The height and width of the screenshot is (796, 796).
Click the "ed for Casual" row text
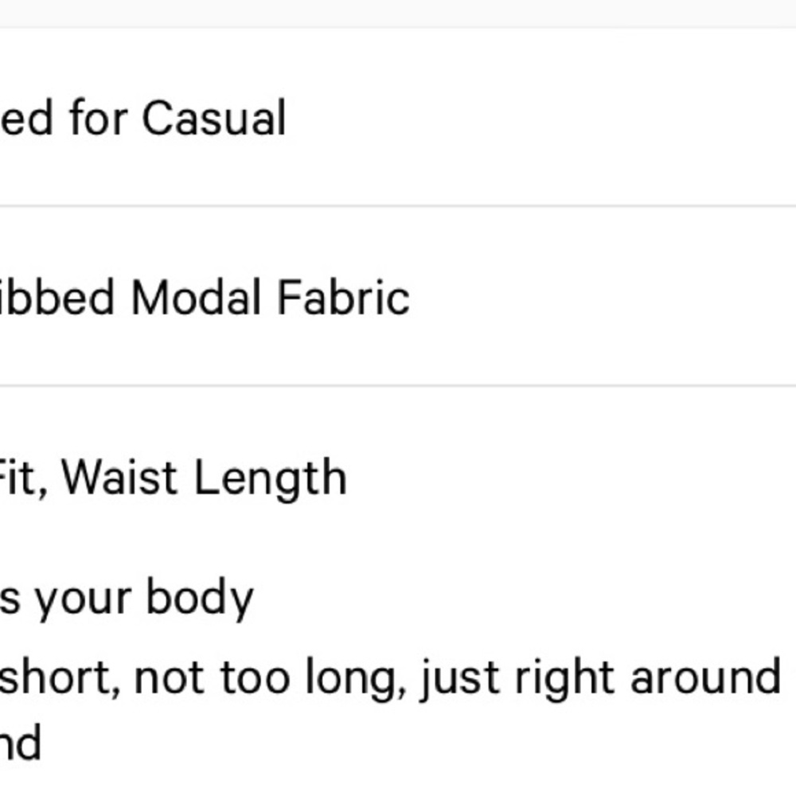pos(142,119)
